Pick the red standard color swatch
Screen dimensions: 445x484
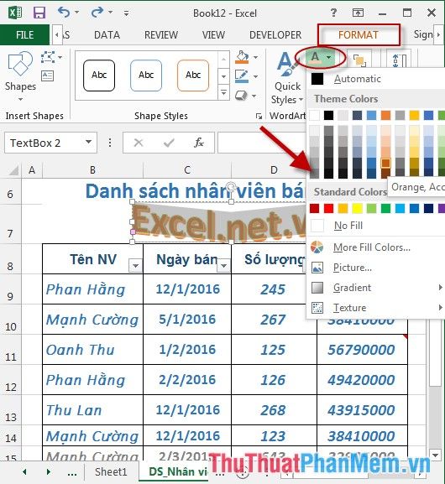point(328,209)
